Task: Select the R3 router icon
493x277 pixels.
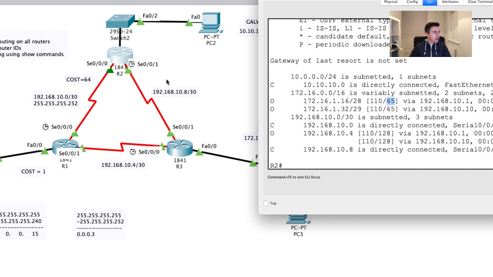Action: [x=179, y=147]
